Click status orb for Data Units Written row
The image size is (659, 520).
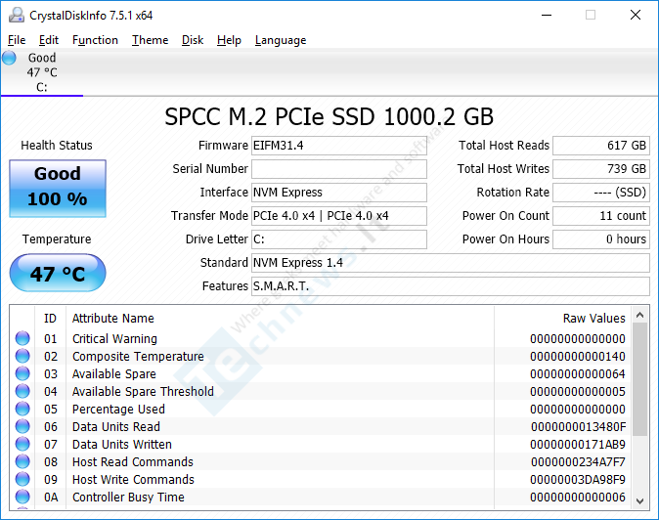click(22, 444)
